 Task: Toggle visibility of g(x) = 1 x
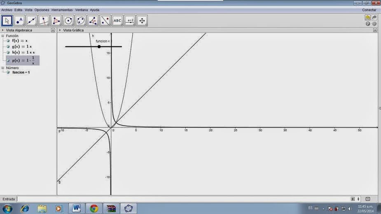click(x=8, y=47)
